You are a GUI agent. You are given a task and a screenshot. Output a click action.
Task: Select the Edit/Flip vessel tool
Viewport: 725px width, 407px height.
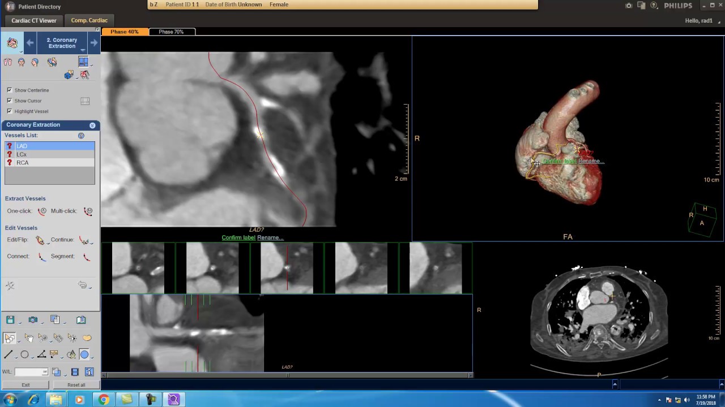pos(40,240)
